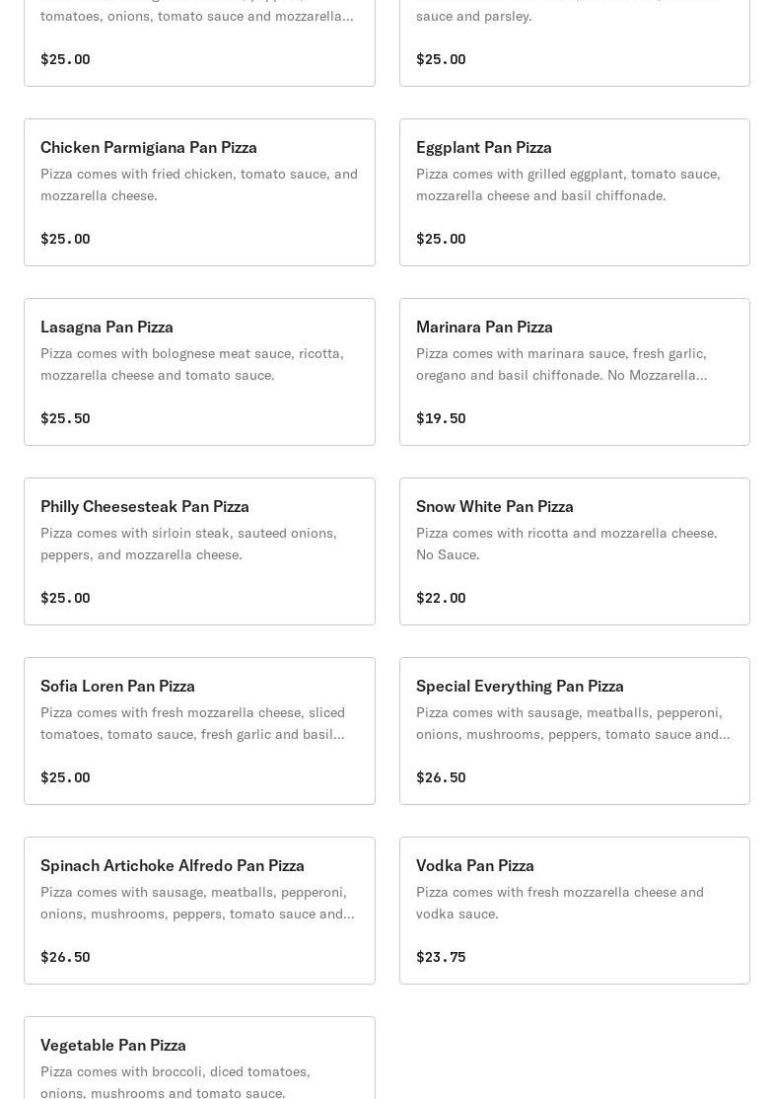774x1099 pixels.
Task: Click the $22.00 Snow White price
Action: click(x=441, y=598)
